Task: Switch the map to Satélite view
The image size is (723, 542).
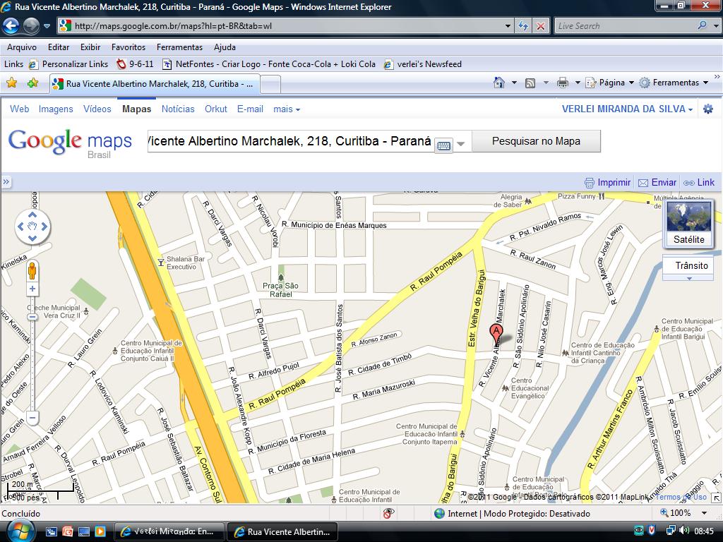Action: pos(689,223)
